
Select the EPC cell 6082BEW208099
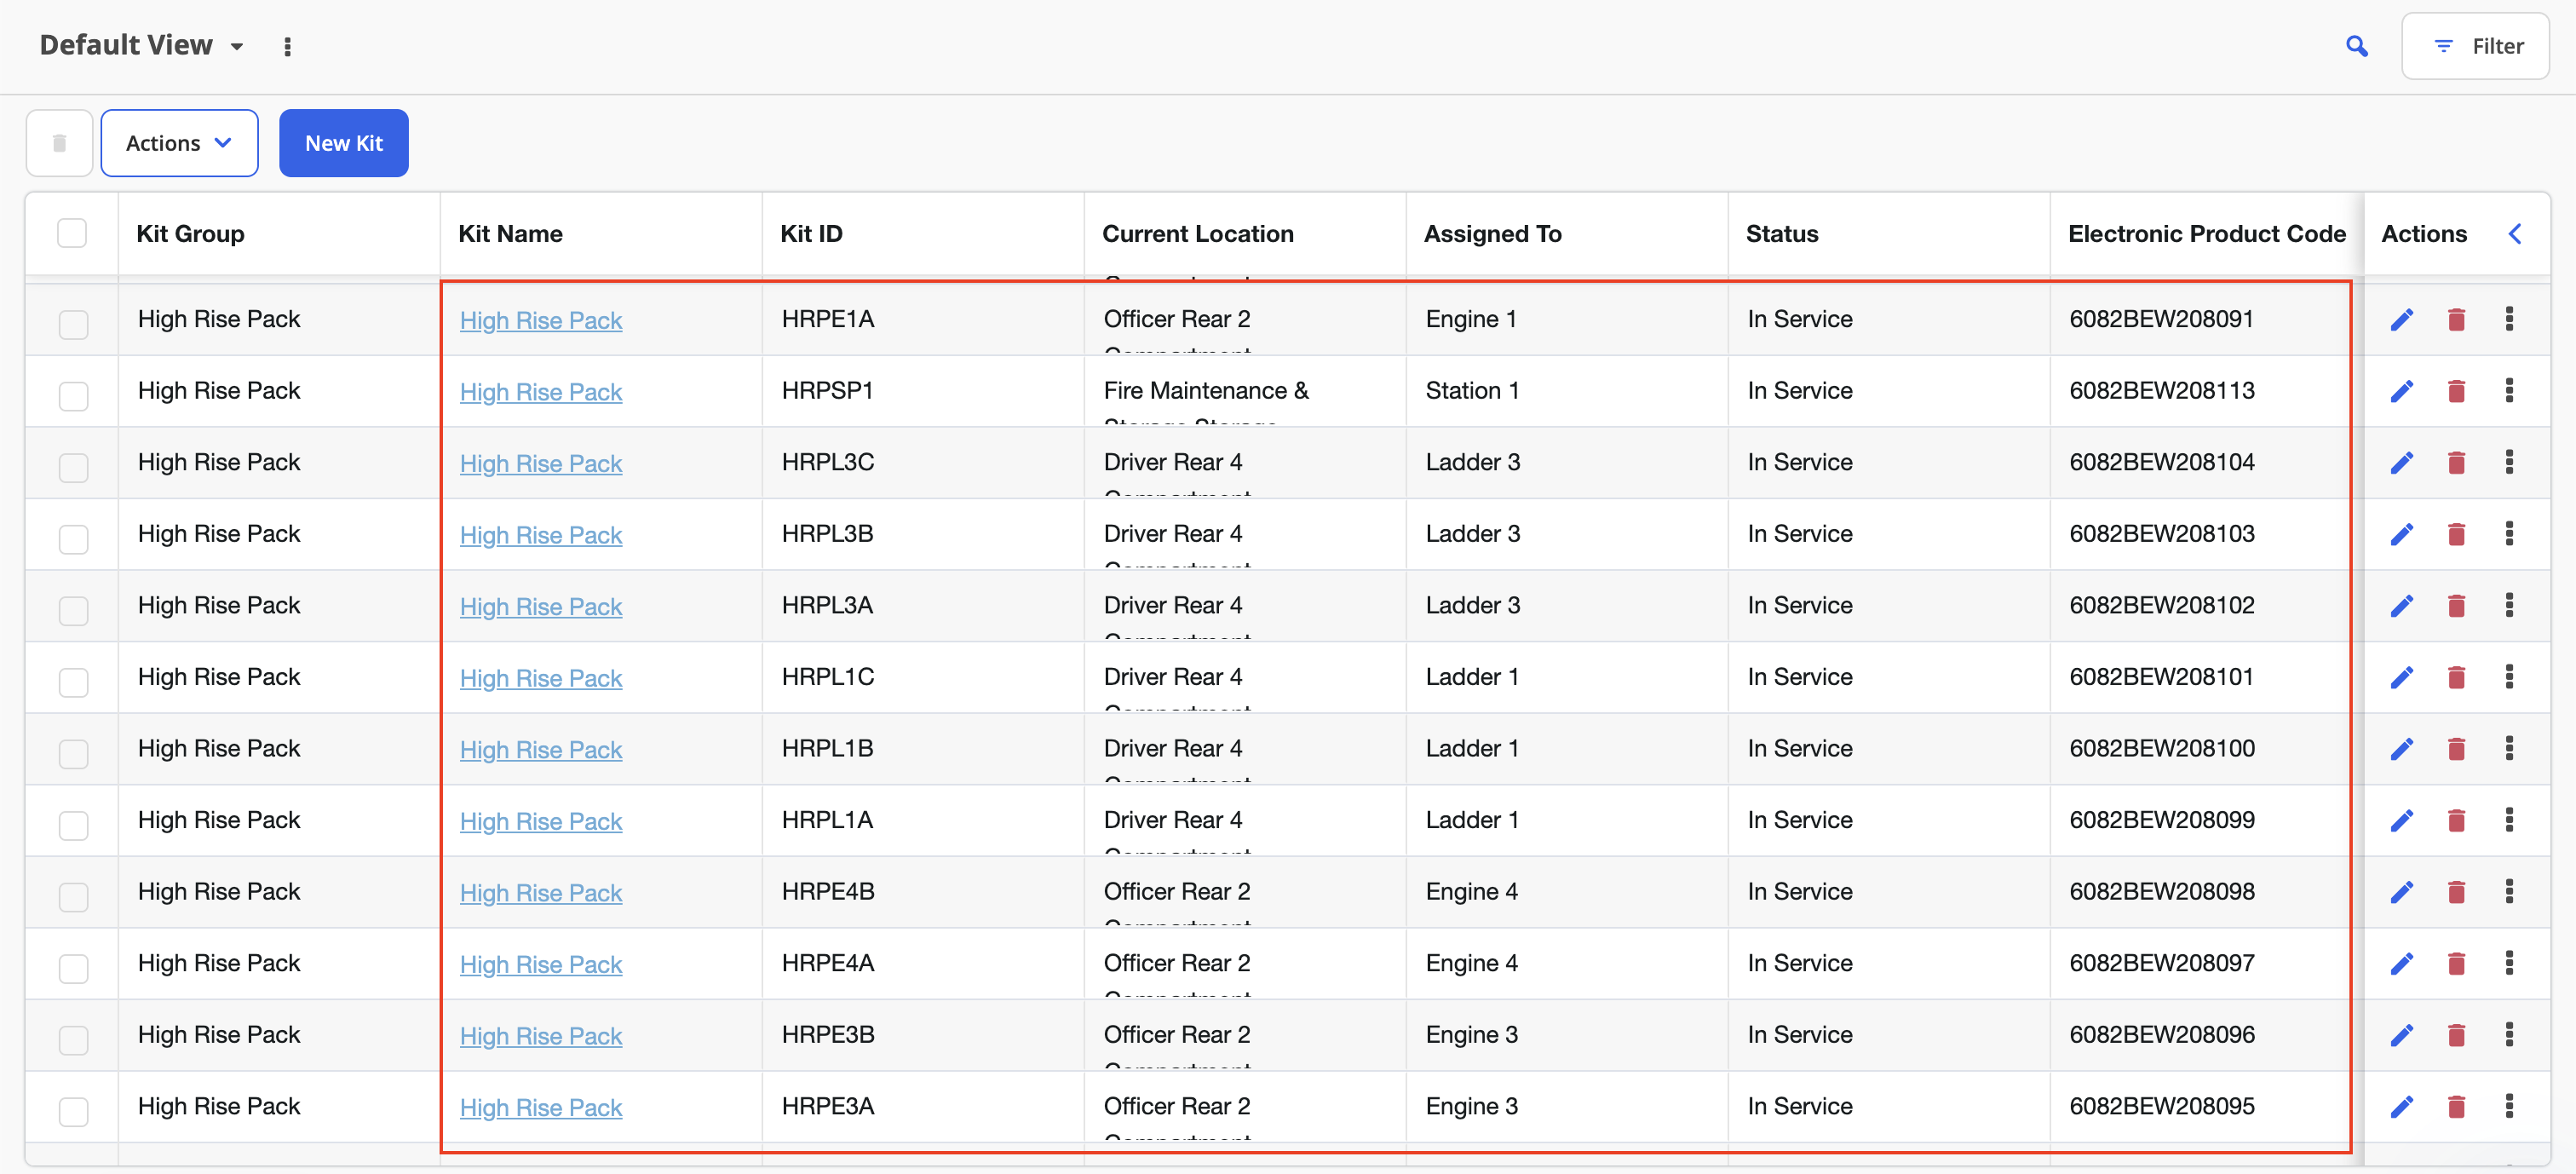[x=2161, y=820]
